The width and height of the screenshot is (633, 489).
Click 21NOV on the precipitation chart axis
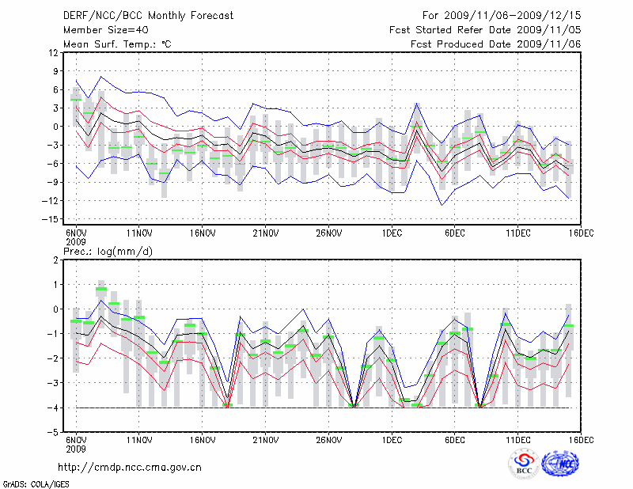tap(266, 439)
